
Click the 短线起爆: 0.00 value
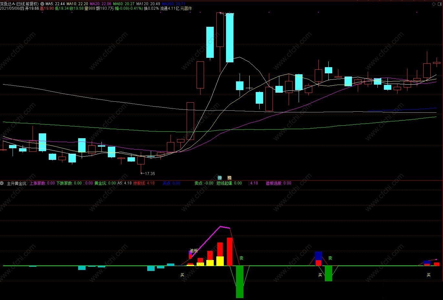tap(229, 183)
